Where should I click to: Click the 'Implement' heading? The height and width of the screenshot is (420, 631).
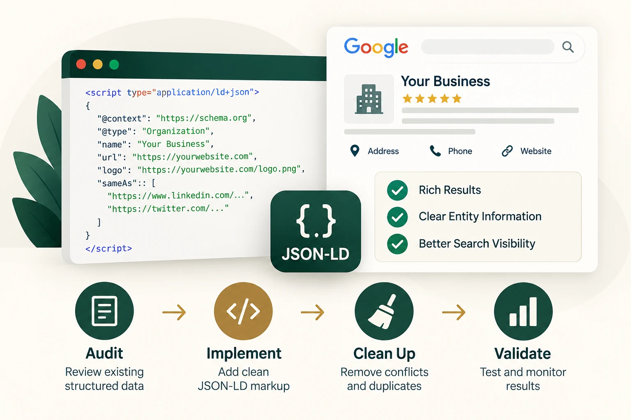click(x=244, y=354)
